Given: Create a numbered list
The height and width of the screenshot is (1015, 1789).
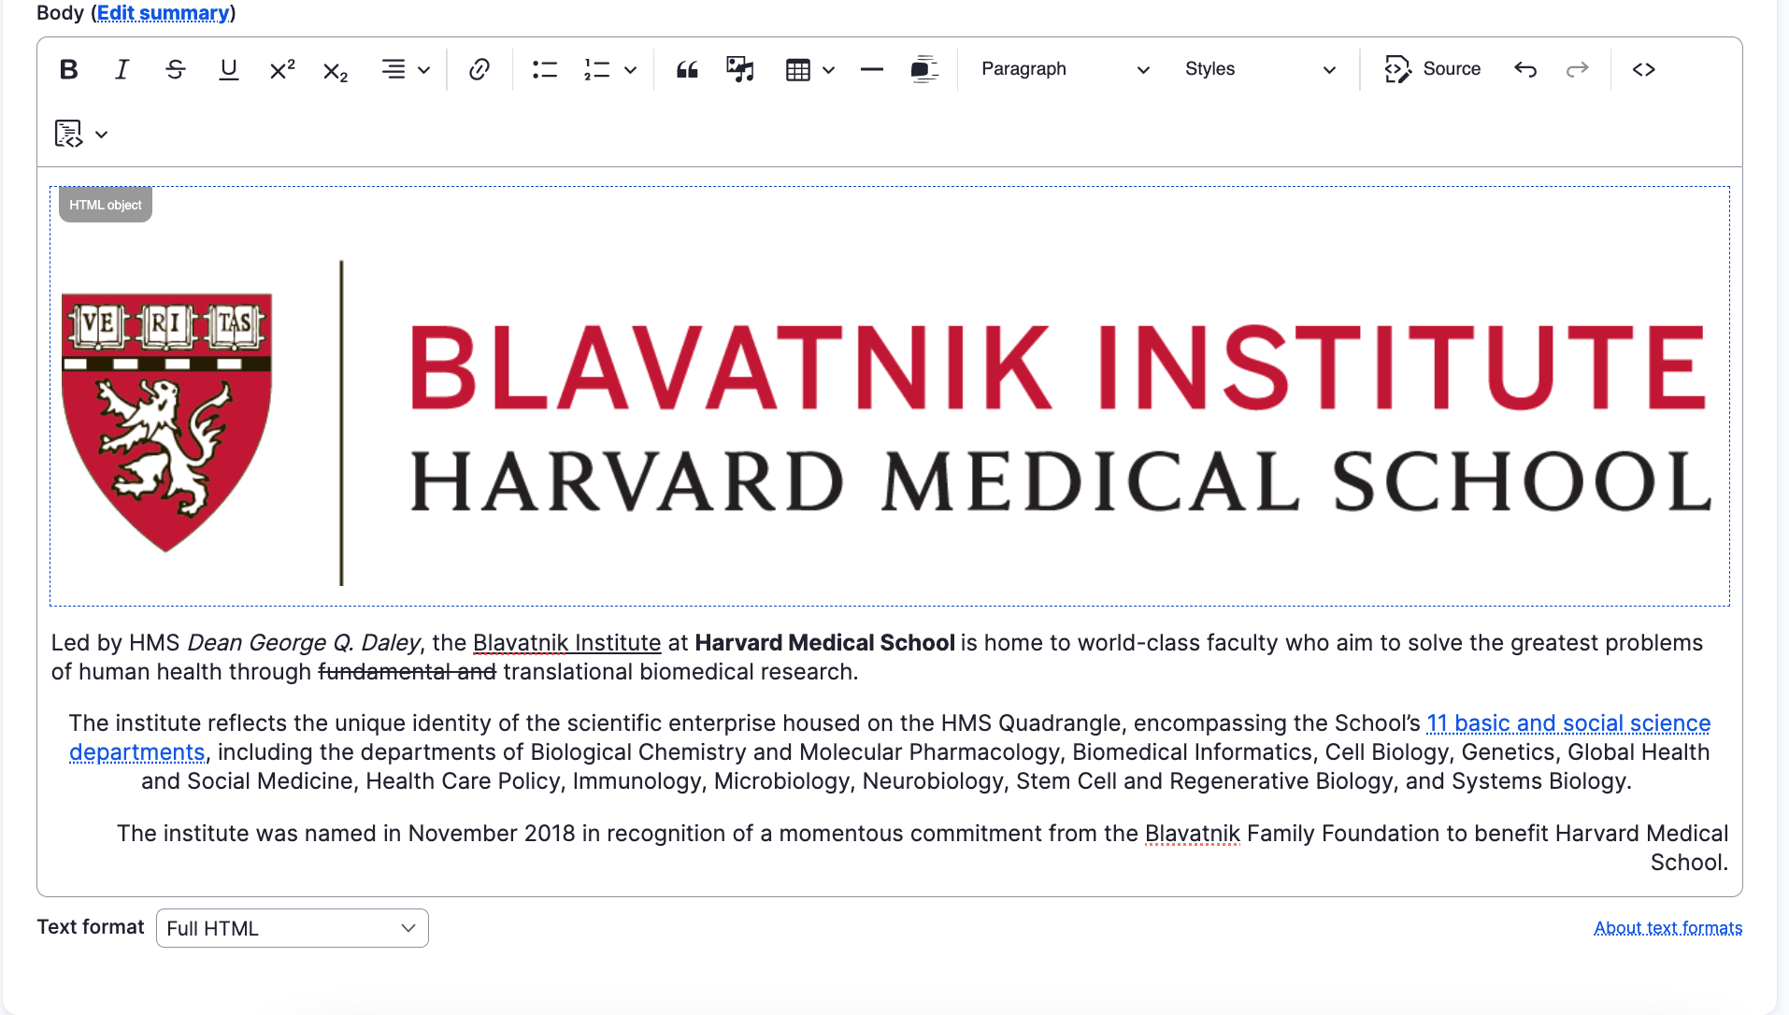Looking at the screenshot, I should 597,69.
